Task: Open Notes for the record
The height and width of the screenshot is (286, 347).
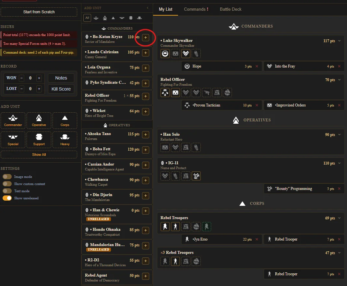Action: [x=61, y=78]
